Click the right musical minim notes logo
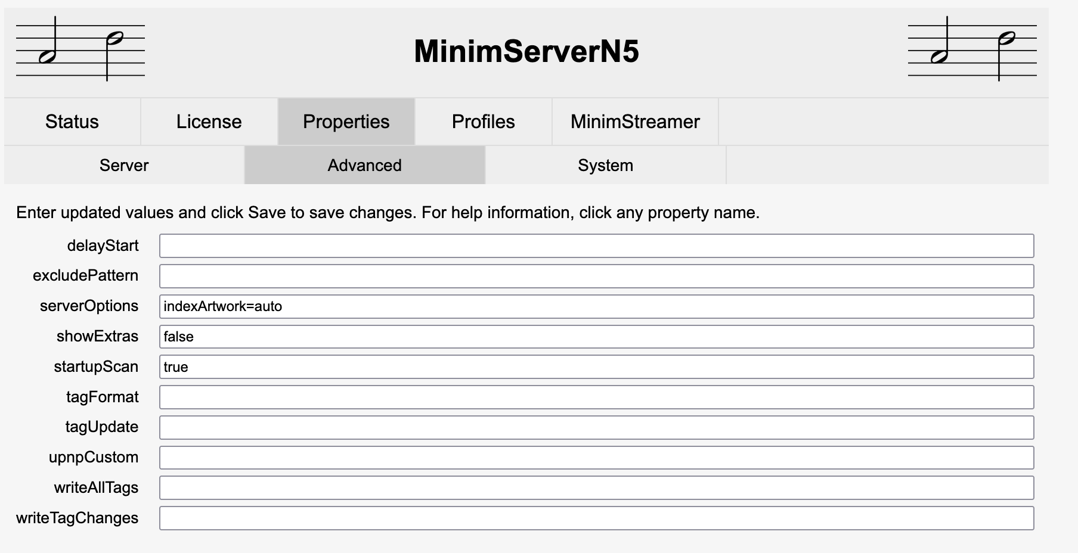The image size is (1078, 553). [x=972, y=49]
